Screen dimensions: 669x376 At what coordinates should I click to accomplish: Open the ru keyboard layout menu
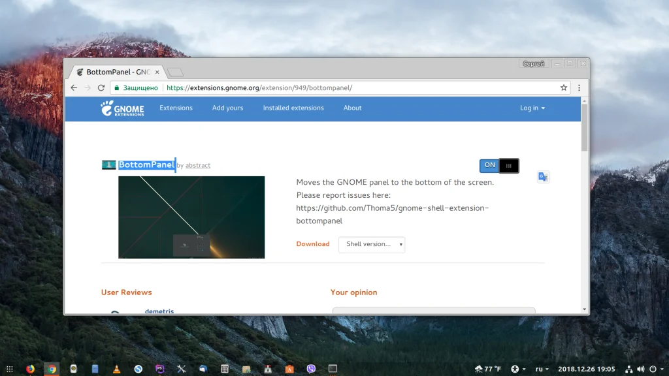pos(542,369)
